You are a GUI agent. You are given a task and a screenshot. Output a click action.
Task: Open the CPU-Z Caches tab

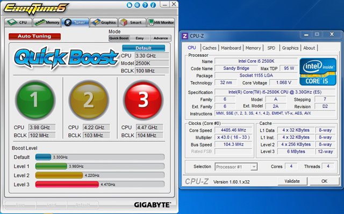click(x=209, y=48)
